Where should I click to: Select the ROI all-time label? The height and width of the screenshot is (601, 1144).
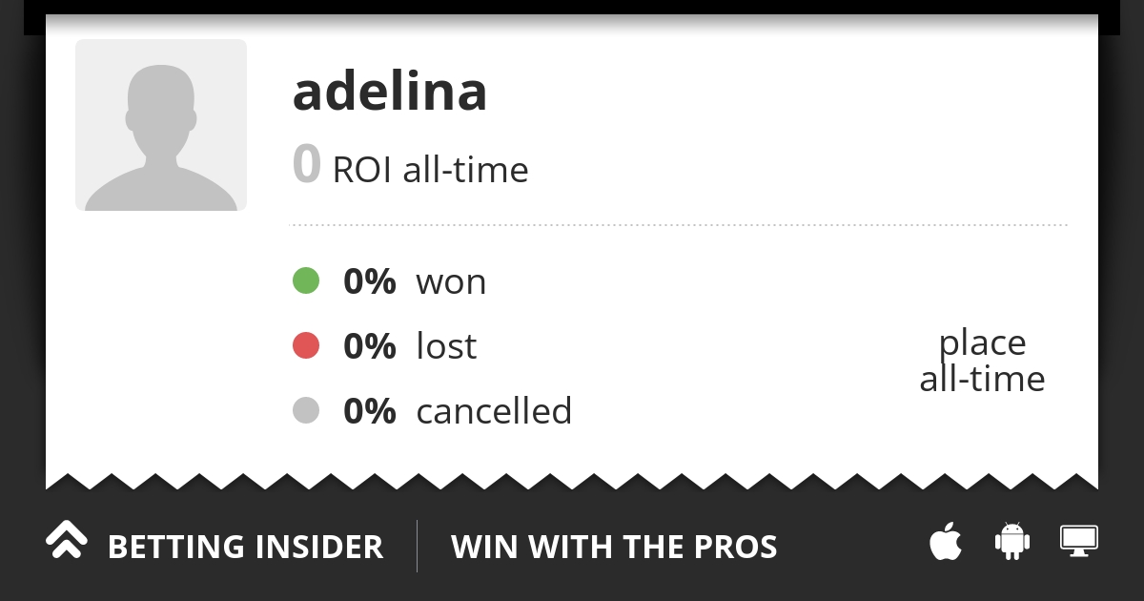pyautogui.click(x=430, y=170)
